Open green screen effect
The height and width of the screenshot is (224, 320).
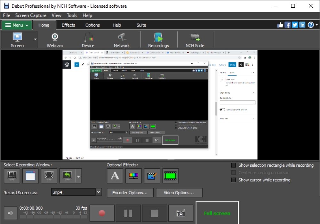pos(171,176)
